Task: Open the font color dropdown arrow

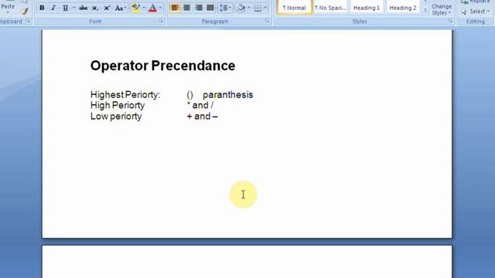Action: click(x=160, y=8)
